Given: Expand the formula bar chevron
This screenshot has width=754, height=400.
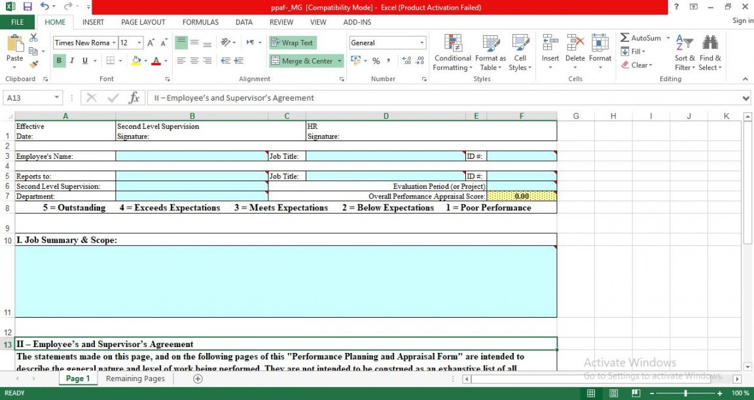Looking at the screenshot, I should click(x=746, y=98).
